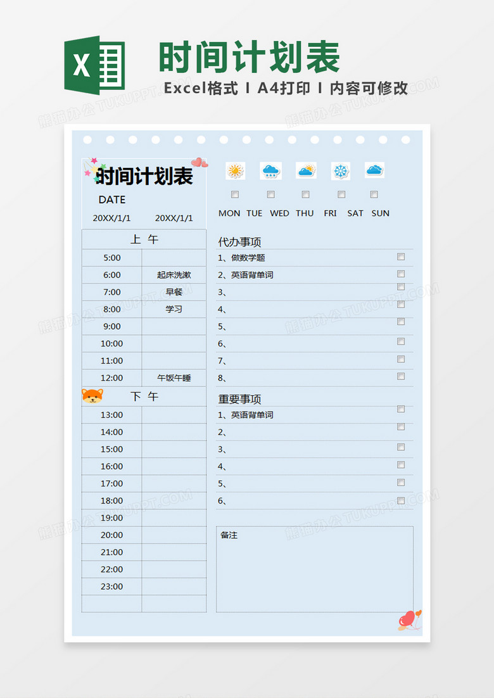494x698 pixels.
Task: Pick the snowflake weather icon
Action: pos(341,171)
